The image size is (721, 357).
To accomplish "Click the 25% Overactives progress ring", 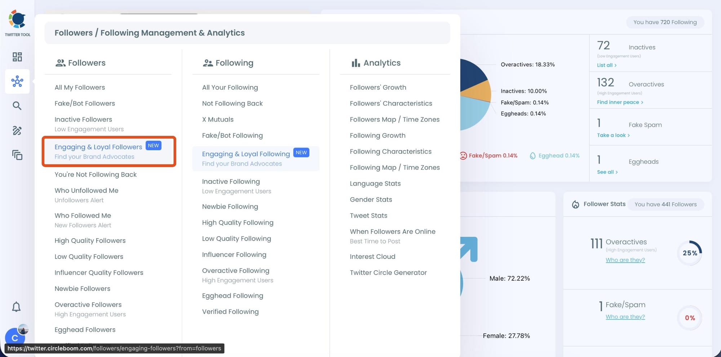I will 689,253.
